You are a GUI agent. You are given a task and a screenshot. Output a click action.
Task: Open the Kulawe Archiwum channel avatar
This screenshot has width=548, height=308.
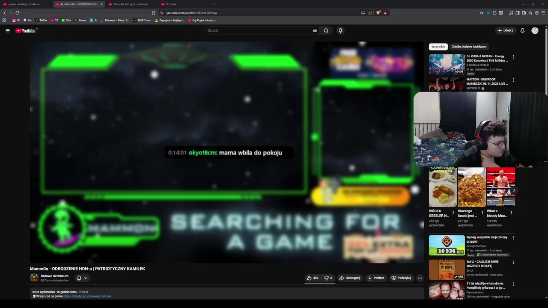(x=34, y=278)
